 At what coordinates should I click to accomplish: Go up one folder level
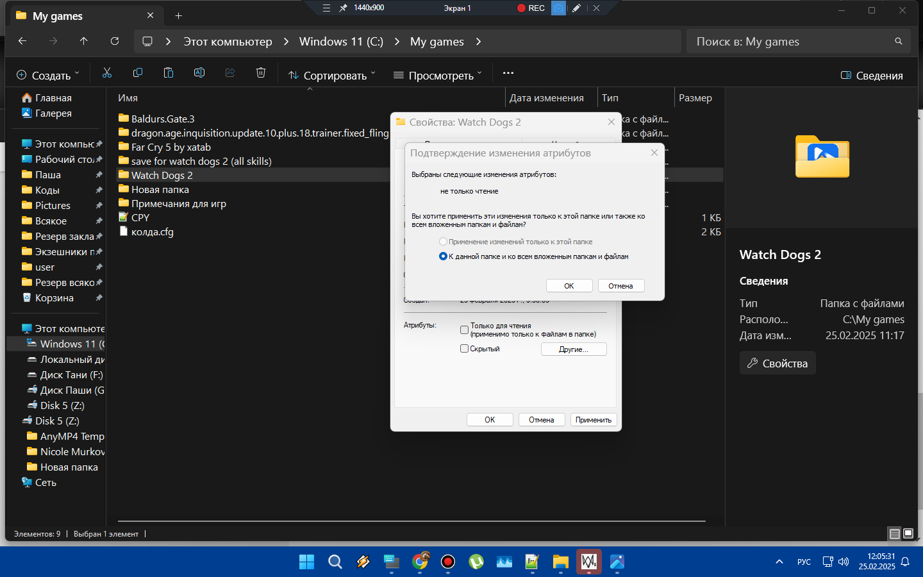[x=84, y=41]
